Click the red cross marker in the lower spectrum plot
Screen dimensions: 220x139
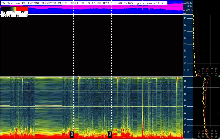coord(207,132)
